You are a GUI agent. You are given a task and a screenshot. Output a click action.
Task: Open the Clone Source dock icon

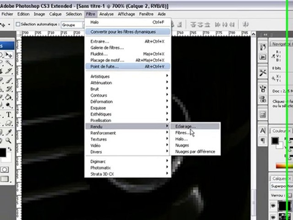(x=263, y=99)
